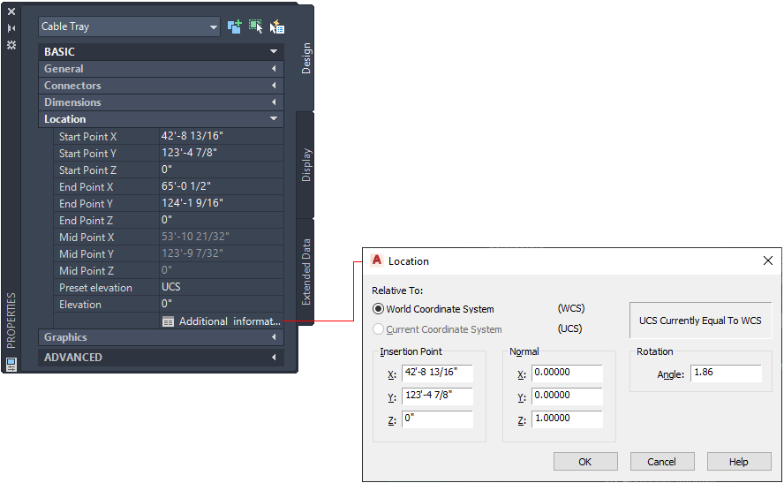Image resolution: width=784 pixels, height=483 pixels.
Task: Expand the Dimensions category
Action: [x=161, y=102]
